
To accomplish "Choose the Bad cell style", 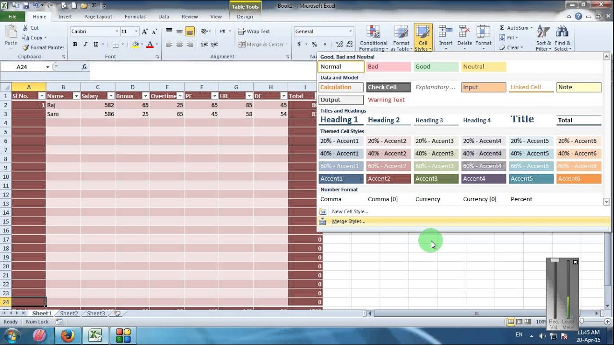I will tap(389, 67).
